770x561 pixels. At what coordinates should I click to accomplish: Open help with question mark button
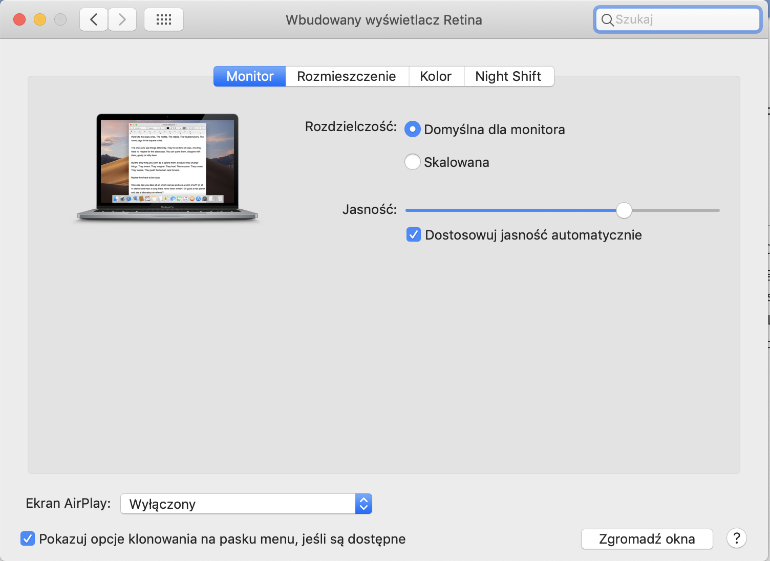coord(736,538)
